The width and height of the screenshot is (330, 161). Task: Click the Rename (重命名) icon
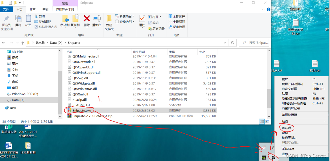(97, 18)
